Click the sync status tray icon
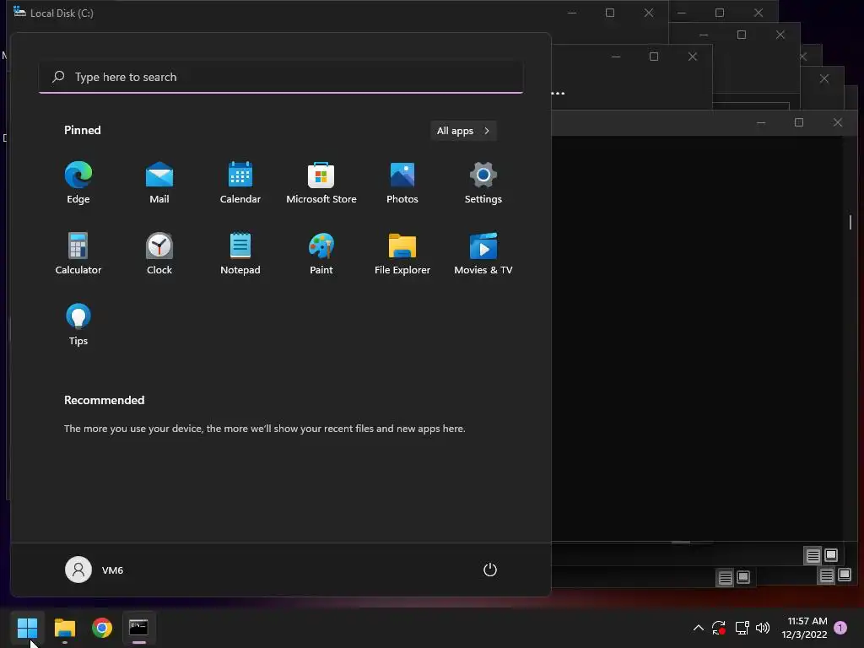This screenshot has width=864, height=648. (719, 628)
